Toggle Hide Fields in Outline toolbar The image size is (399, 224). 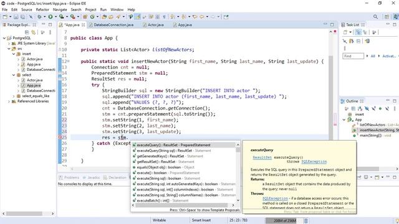(367, 109)
